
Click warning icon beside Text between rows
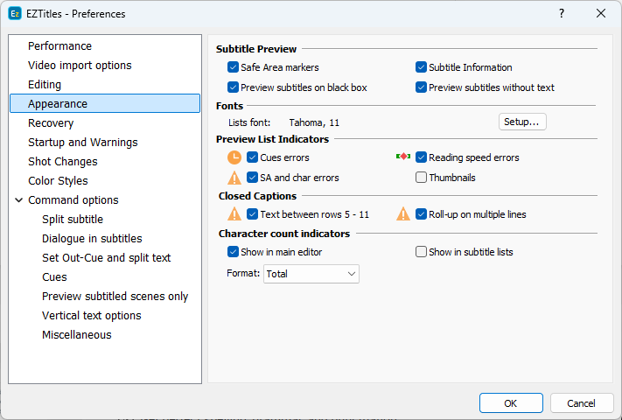234,214
